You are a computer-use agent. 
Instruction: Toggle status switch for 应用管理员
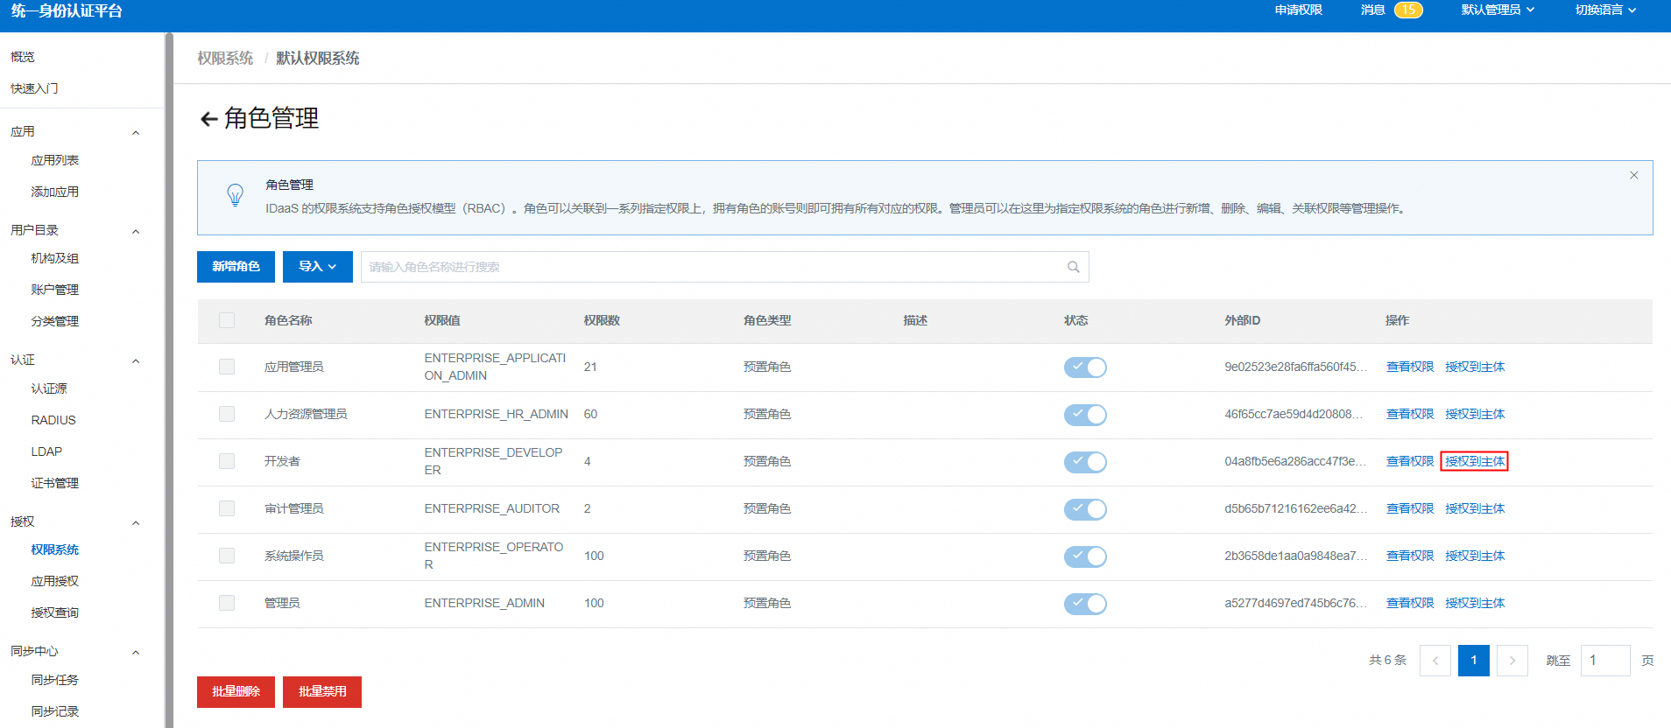pos(1084,367)
